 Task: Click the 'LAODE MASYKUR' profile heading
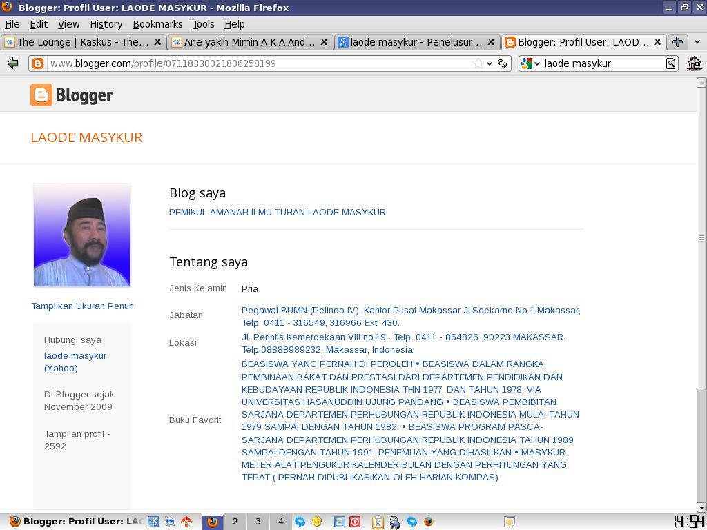(86, 137)
